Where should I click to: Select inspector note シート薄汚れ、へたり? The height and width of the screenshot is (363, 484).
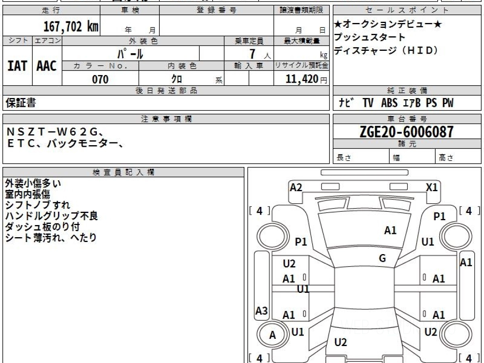click(x=51, y=238)
